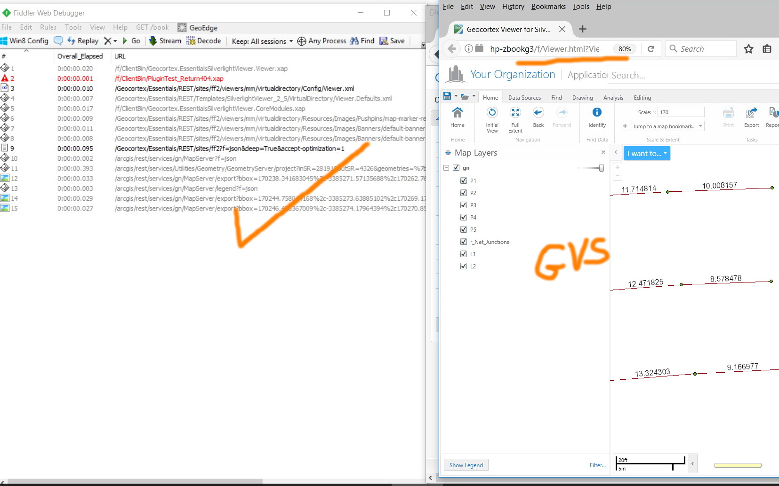Reset map with Initial View icon
The image size is (779, 486).
click(x=492, y=113)
